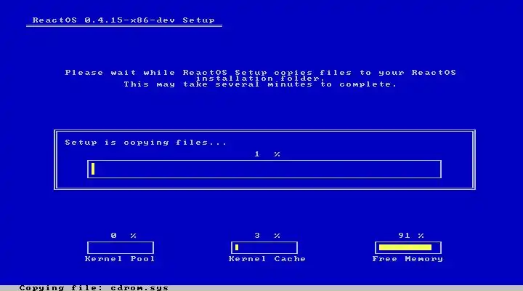The width and height of the screenshot is (523, 291).
Task: Click the '3 %' Kernel Cache value
Action: (x=267, y=236)
